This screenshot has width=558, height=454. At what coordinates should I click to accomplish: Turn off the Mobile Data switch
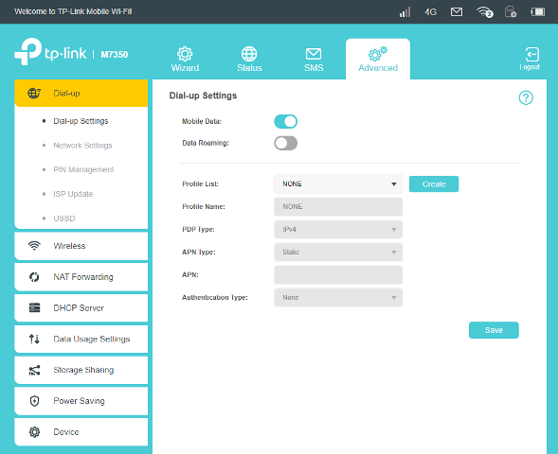(286, 121)
